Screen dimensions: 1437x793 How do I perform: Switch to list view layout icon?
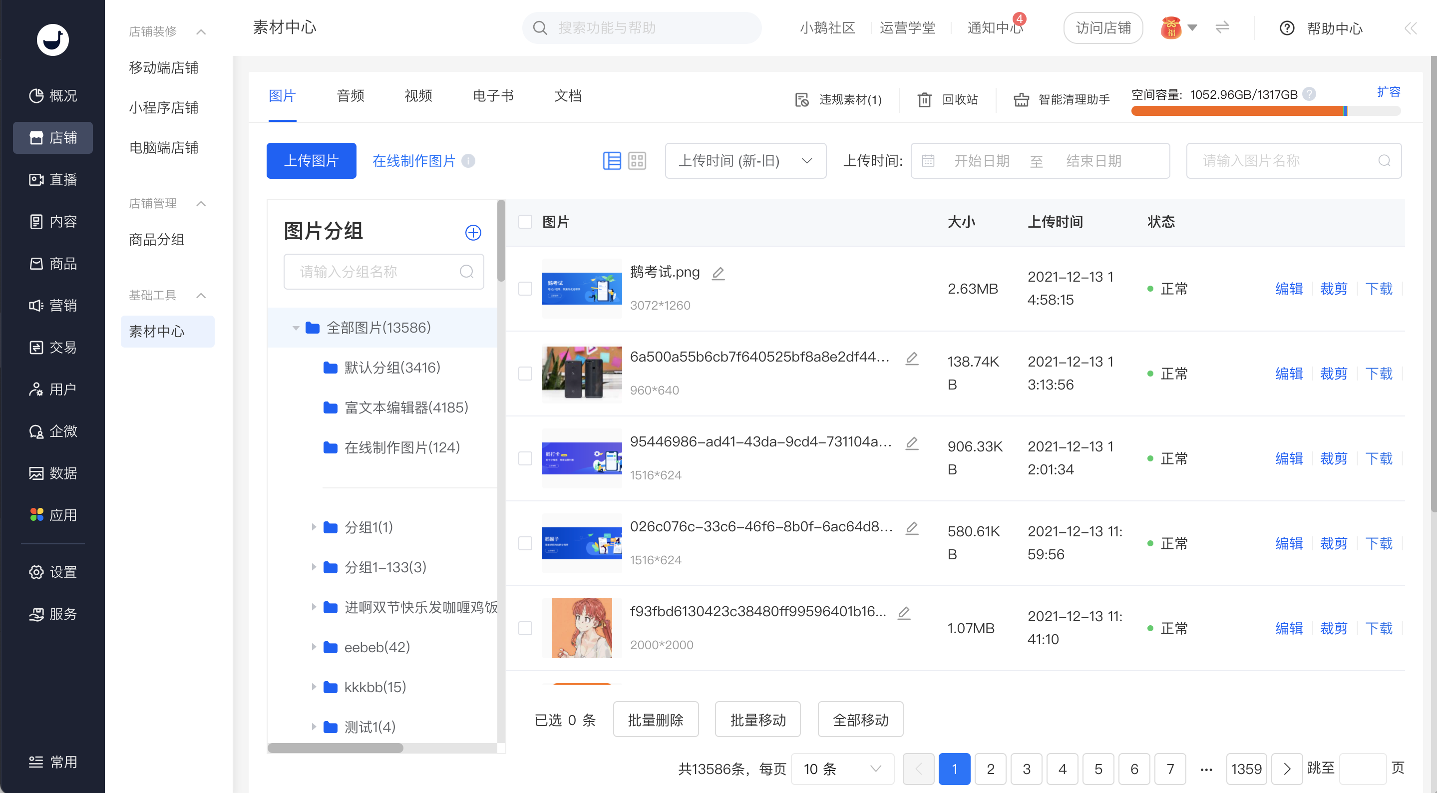(611, 161)
